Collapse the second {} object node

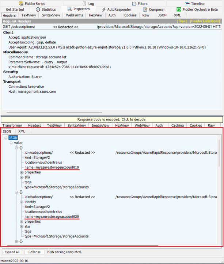tap(16, 192)
